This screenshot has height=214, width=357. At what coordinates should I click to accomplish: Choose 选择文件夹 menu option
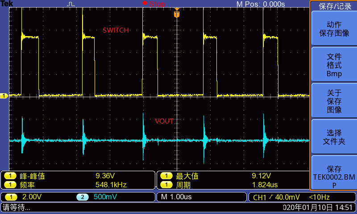334,137
